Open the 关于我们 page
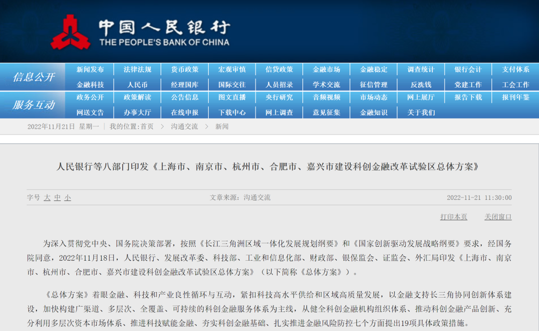Viewport: 539px width, 331px height. click(421, 113)
